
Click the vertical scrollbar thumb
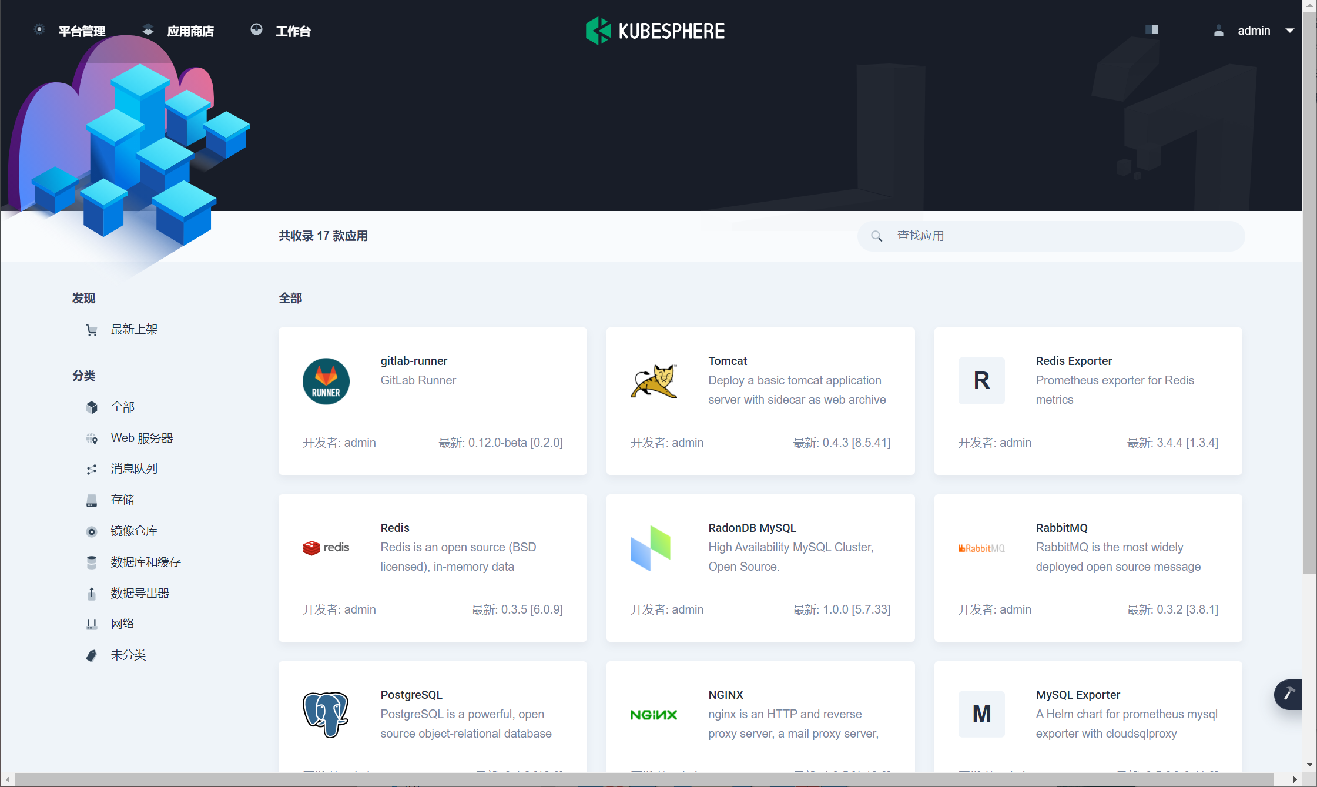(1309, 294)
